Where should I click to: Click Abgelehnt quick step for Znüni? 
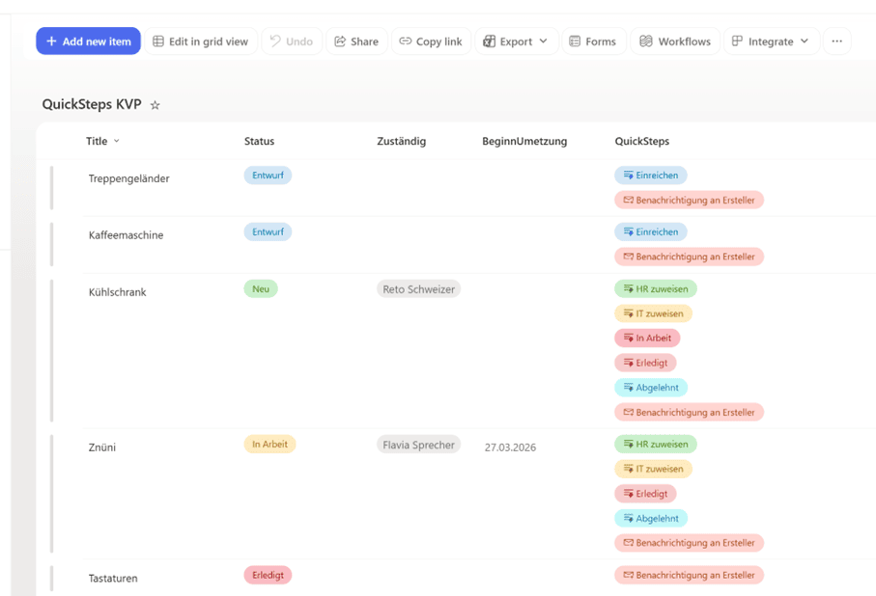point(650,518)
